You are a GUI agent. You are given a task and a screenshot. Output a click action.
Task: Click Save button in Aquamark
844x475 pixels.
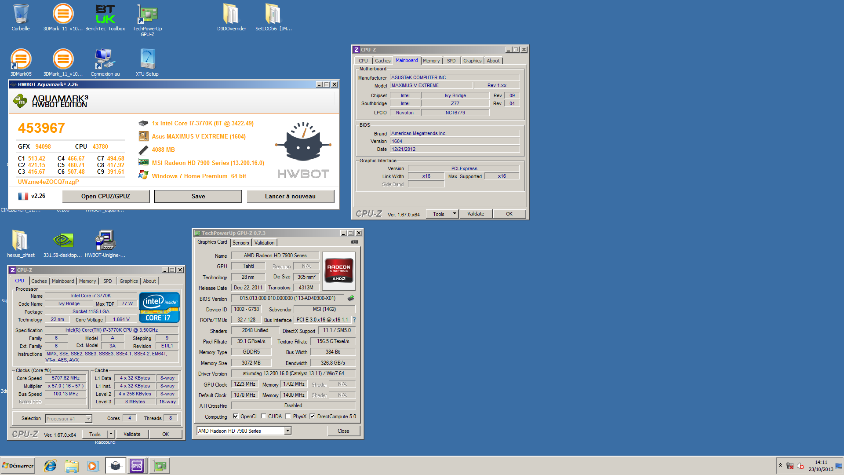pos(198,196)
